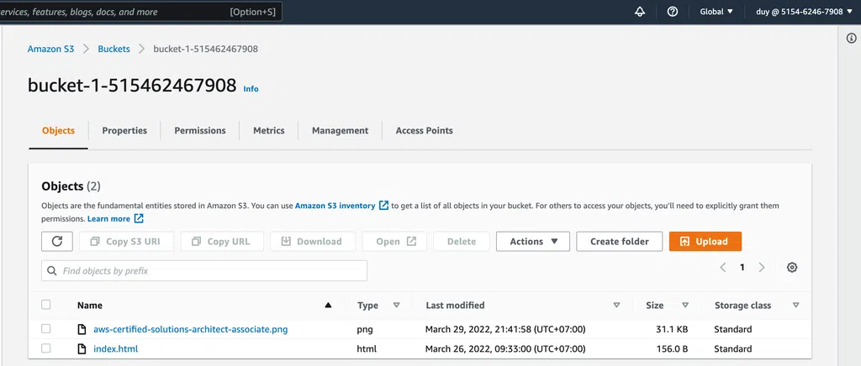The image size is (861, 366).
Task: Click the file icon beside index.html
Action: pyautogui.click(x=82, y=348)
